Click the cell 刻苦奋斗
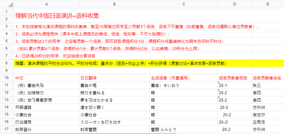The height and width of the screenshot is (134, 284). click(x=46, y=129)
